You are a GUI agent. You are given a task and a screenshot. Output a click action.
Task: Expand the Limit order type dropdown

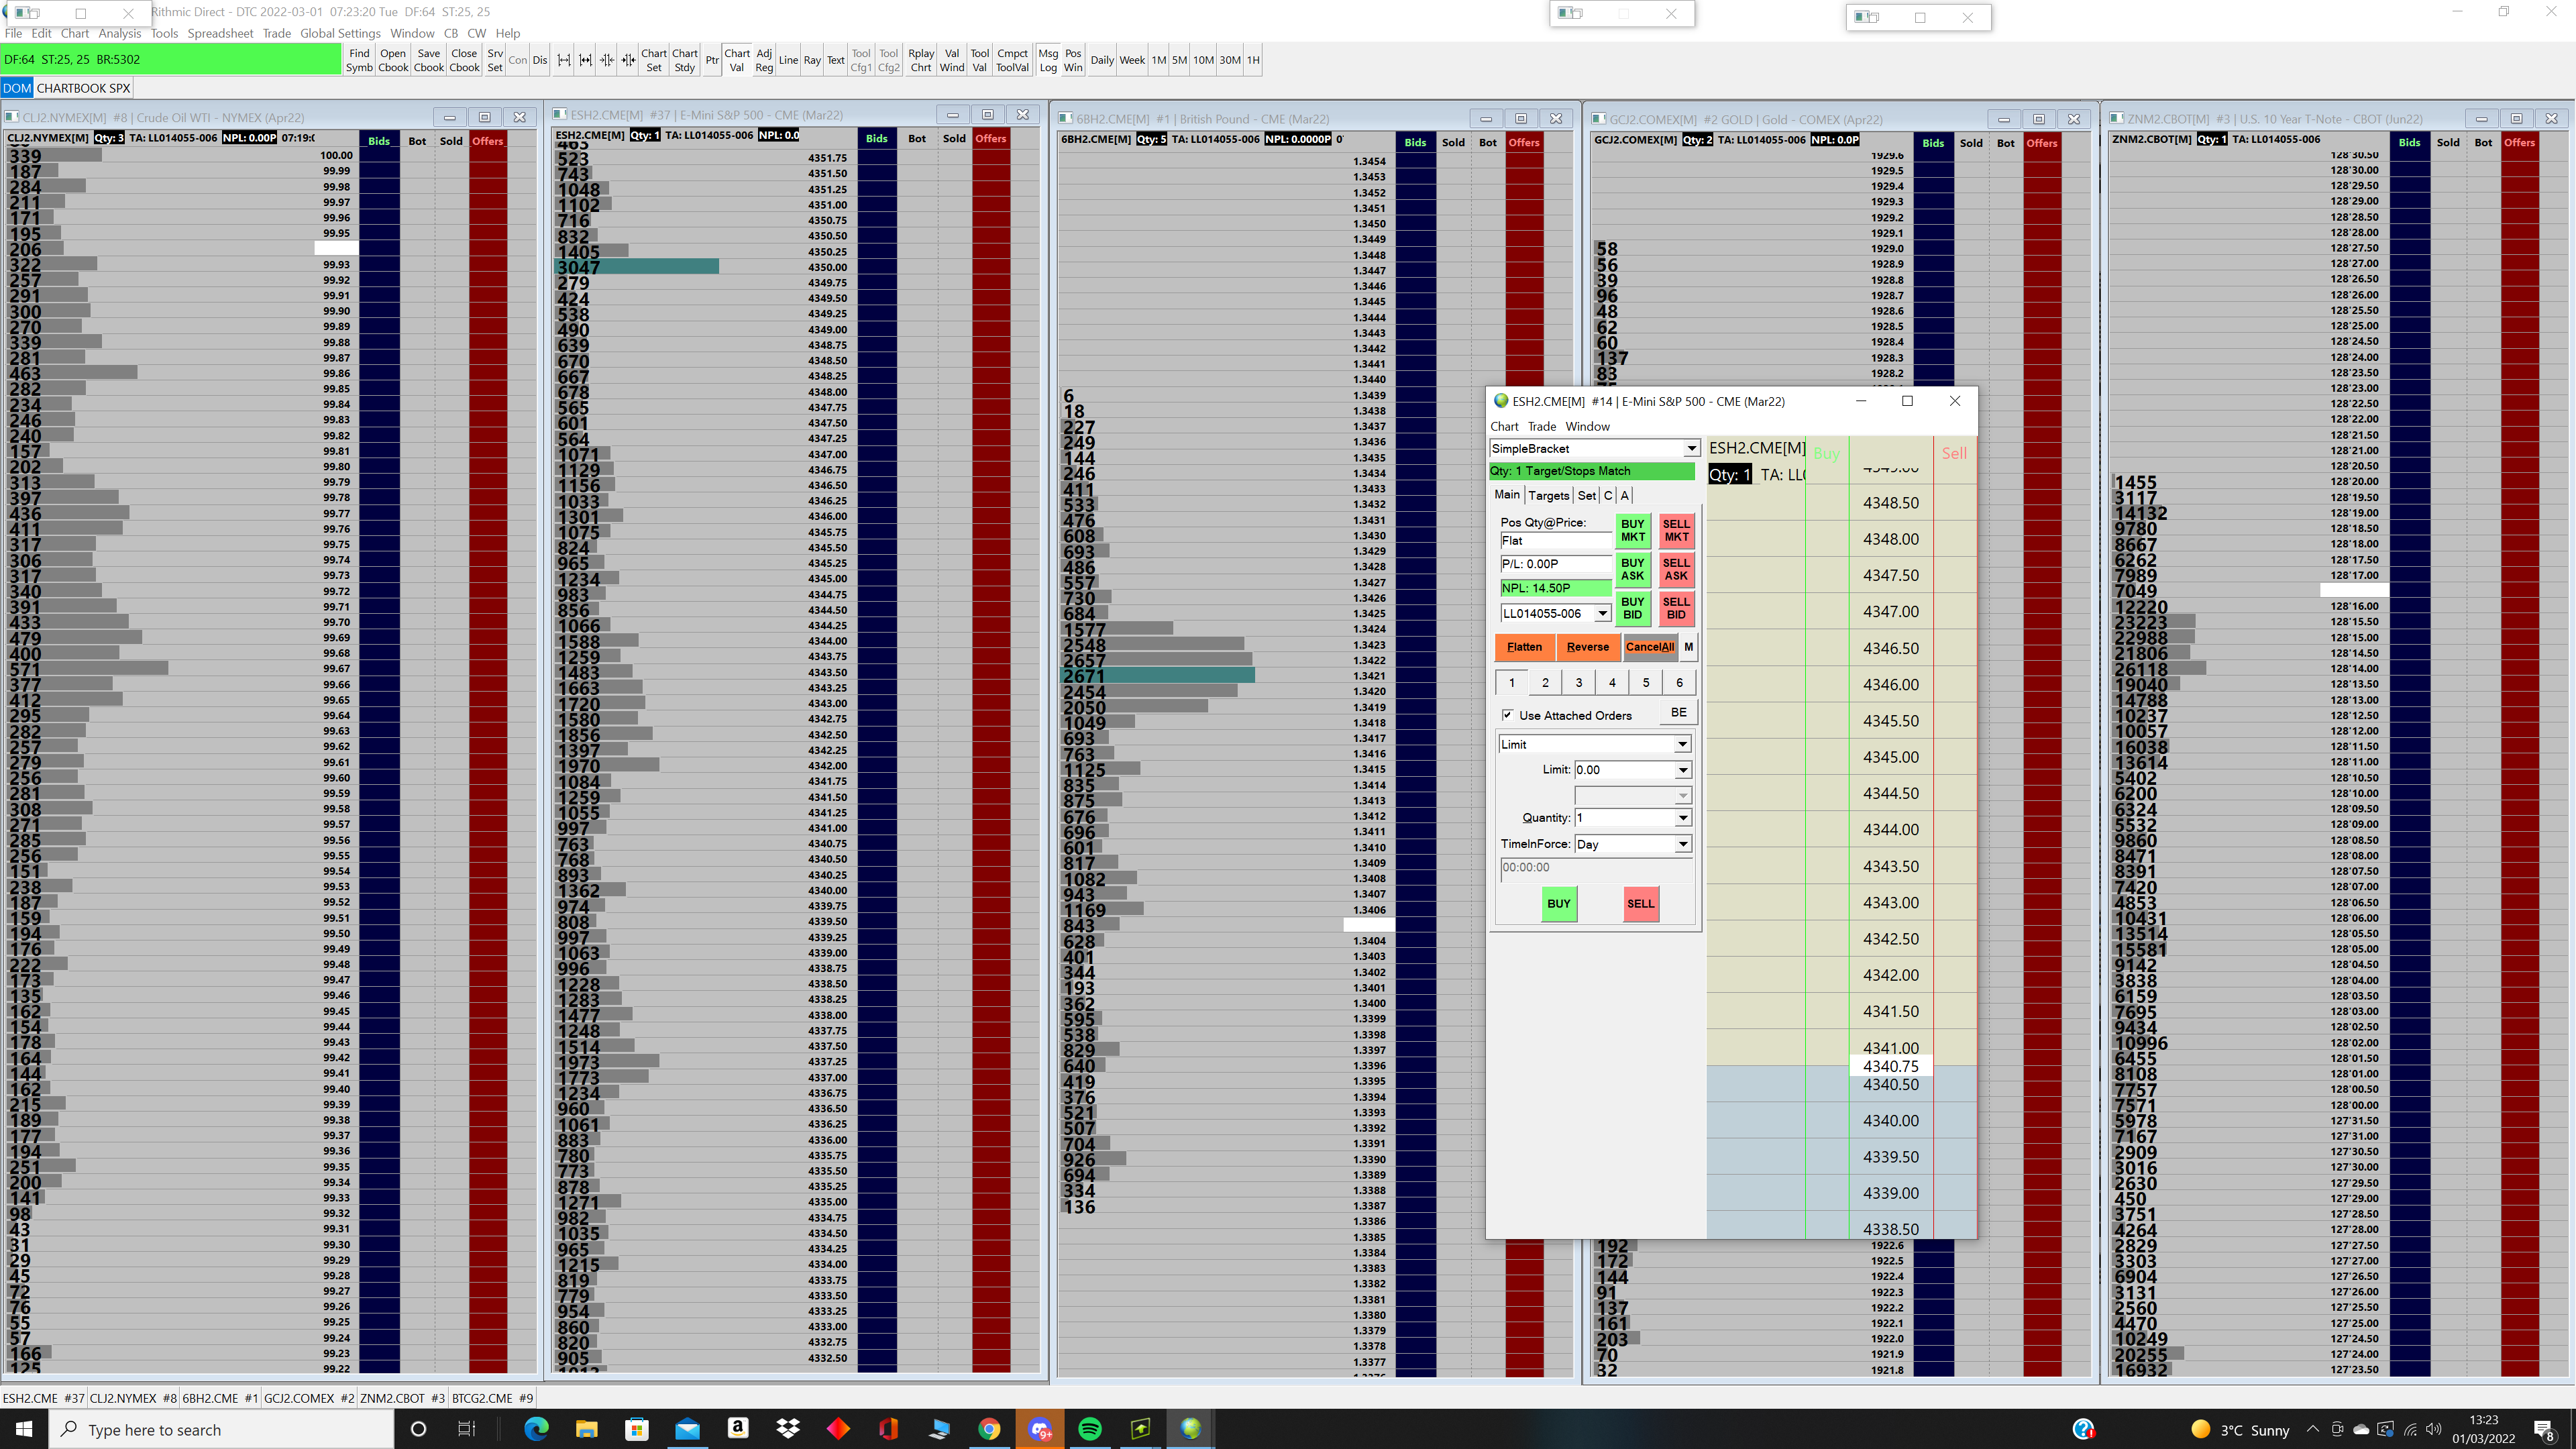(x=1682, y=744)
